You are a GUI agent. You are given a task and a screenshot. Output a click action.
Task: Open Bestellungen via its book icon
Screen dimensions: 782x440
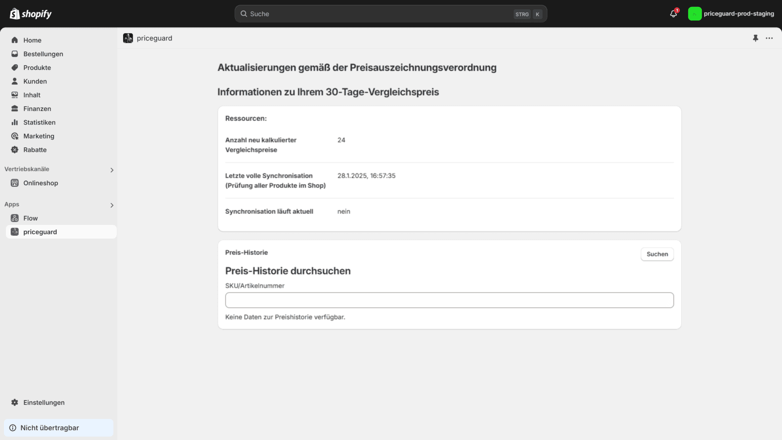(x=15, y=54)
